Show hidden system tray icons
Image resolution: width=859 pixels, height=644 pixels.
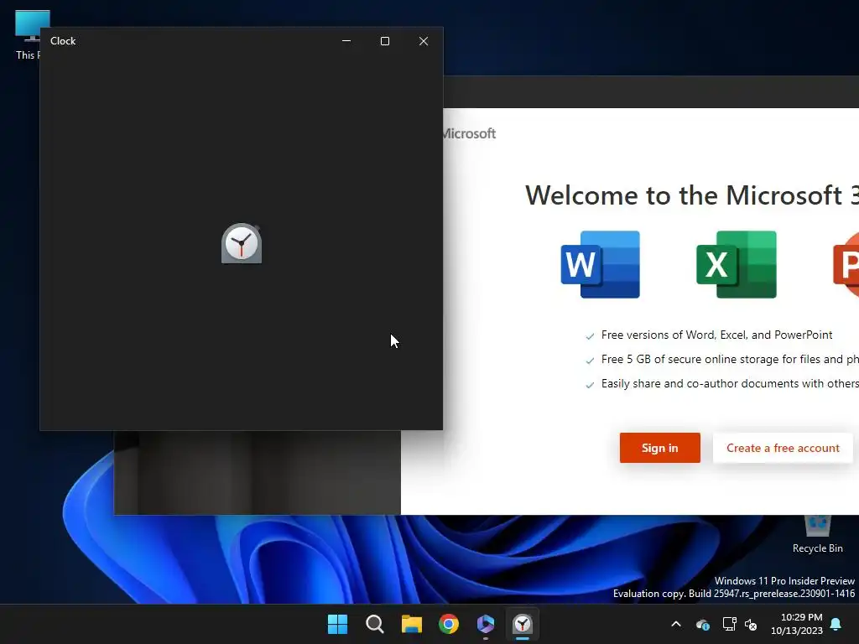point(676,624)
